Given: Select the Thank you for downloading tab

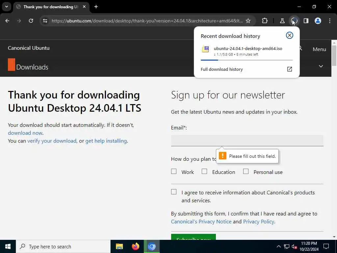Looking at the screenshot, I should (52, 7).
